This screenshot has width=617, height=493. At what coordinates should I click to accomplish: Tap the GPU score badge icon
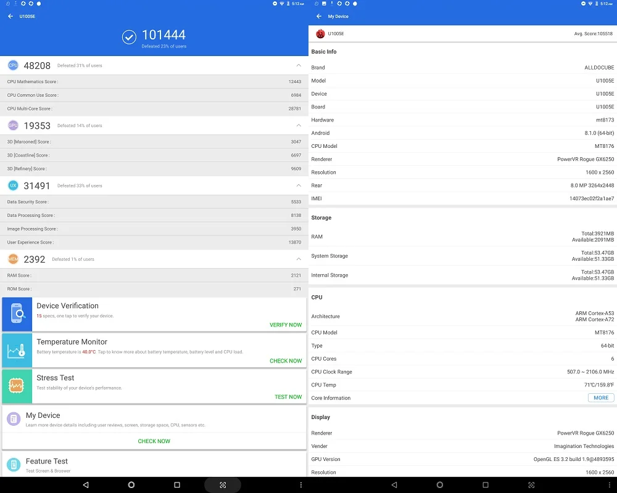13,126
